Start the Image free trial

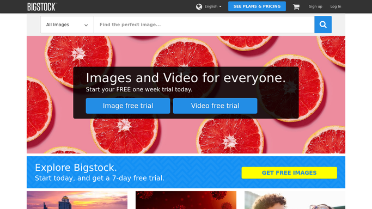click(x=128, y=106)
